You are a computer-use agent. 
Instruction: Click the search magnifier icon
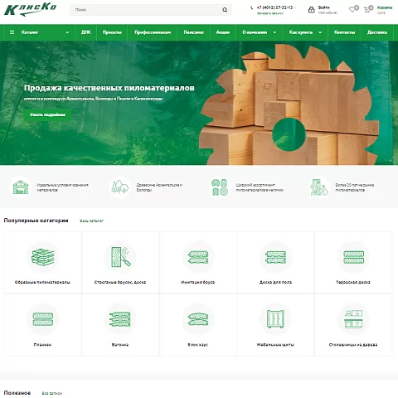[225, 10]
